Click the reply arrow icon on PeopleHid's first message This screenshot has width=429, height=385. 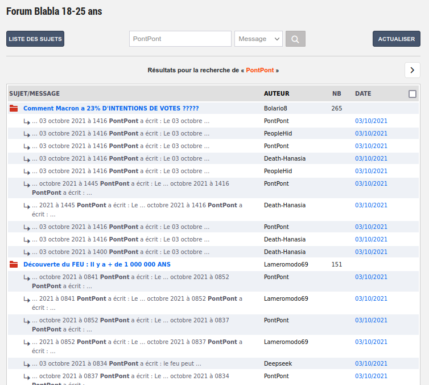pos(27,134)
